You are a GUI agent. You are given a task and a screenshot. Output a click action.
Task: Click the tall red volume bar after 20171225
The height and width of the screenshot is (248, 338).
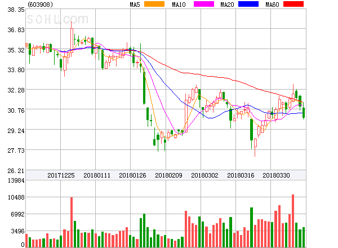point(72,222)
